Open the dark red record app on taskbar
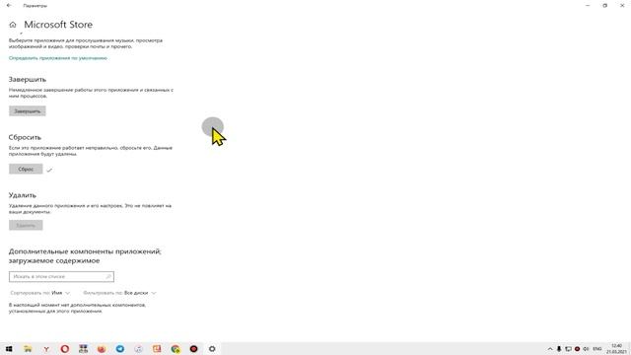This screenshot has width=631, height=355. click(x=194, y=348)
